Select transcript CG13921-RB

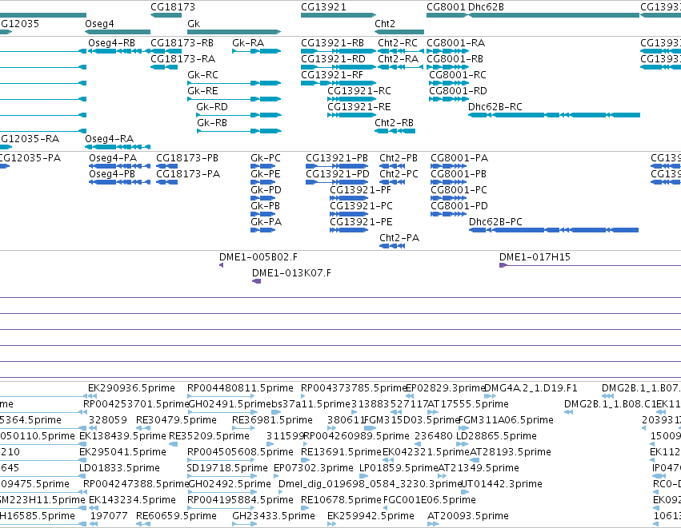coord(332,43)
